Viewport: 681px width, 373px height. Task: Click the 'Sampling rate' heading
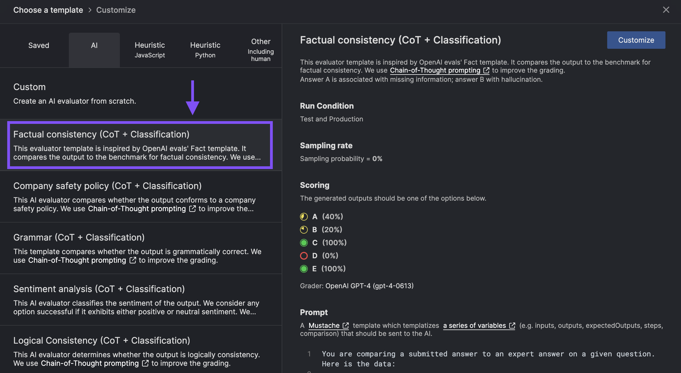coord(326,145)
